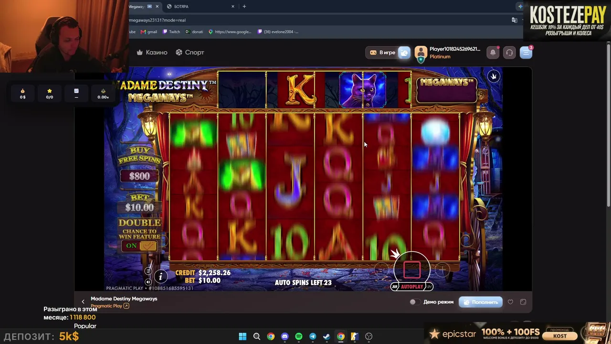Open Discord from the taskbar

pos(285,336)
